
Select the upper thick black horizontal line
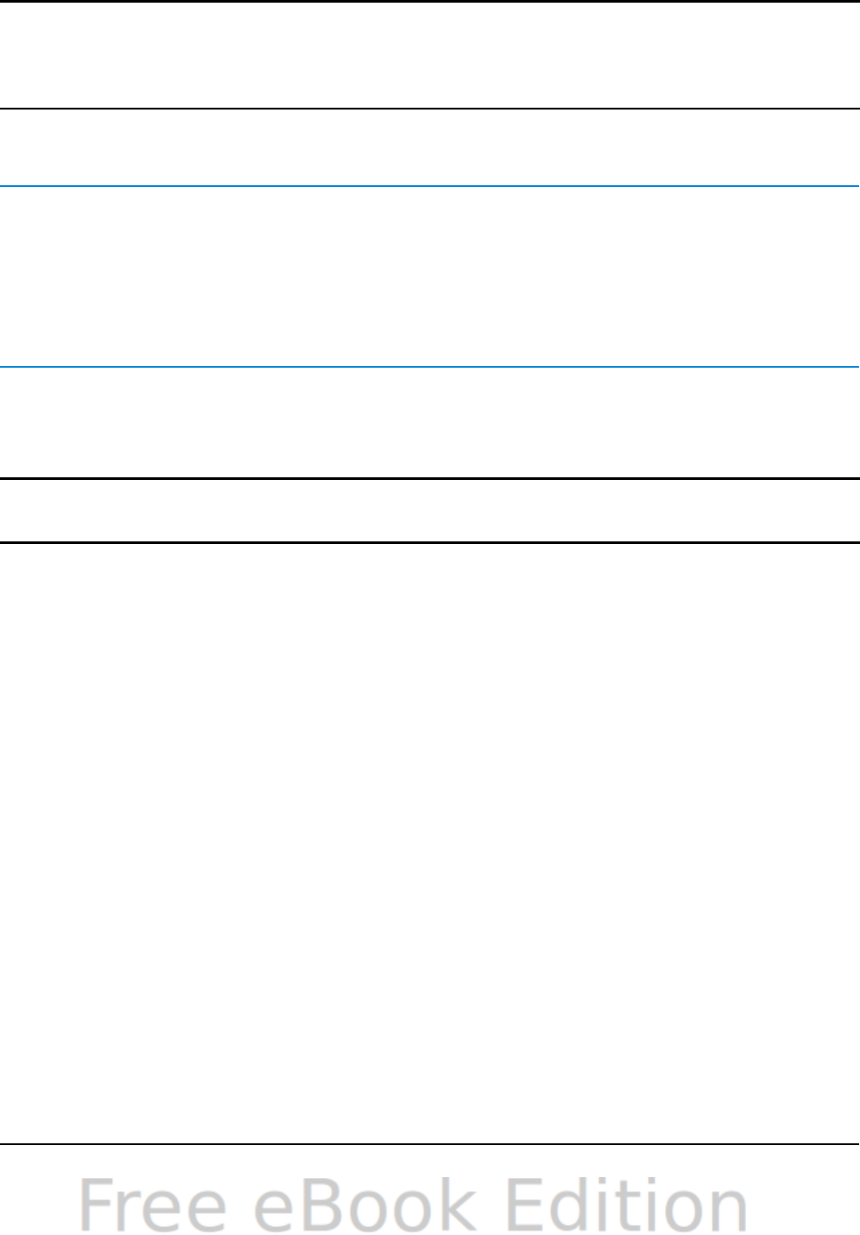(x=430, y=479)
